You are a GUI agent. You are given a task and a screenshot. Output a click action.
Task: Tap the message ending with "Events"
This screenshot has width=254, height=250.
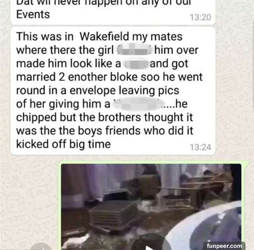tap(113, 12)
